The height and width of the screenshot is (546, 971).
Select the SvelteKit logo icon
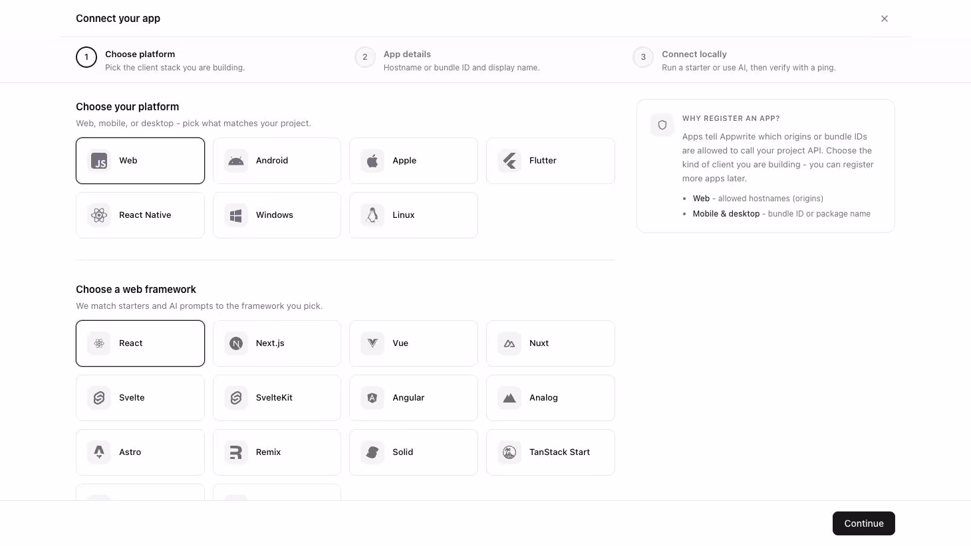(x=236, y=398)
